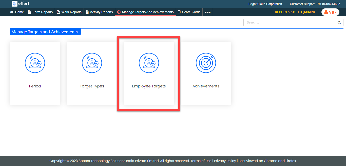Screen dimensions: 346x166
Task: Click the three dots more icon
Action: [208, 12]
